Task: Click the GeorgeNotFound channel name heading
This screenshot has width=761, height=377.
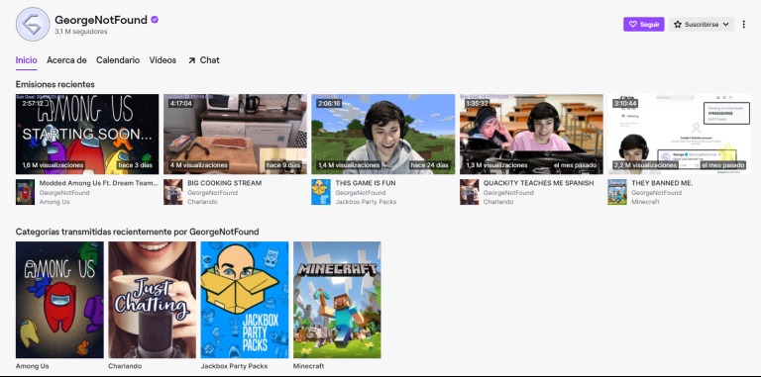Action: point(101,20)
